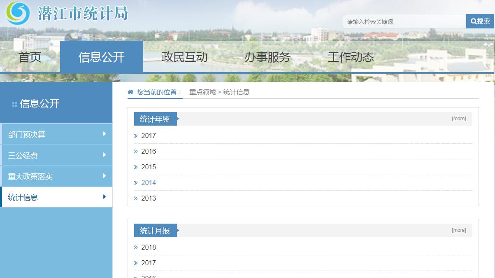Click [more] in the 统计年鉴 section
The width and height of the screenshot is (495, 278).
(459, 119)
